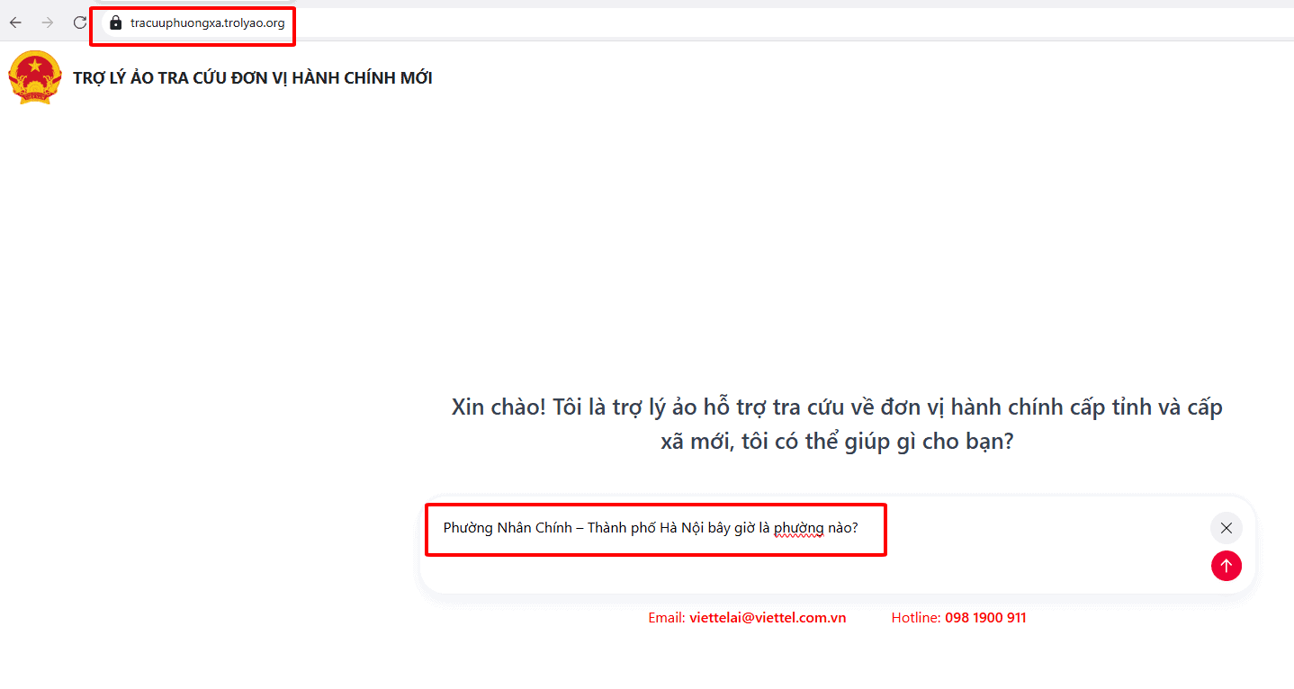Screen dimensions: 1294x689
Task: Go back using the browser back arrow
Action: click(15, 22)
